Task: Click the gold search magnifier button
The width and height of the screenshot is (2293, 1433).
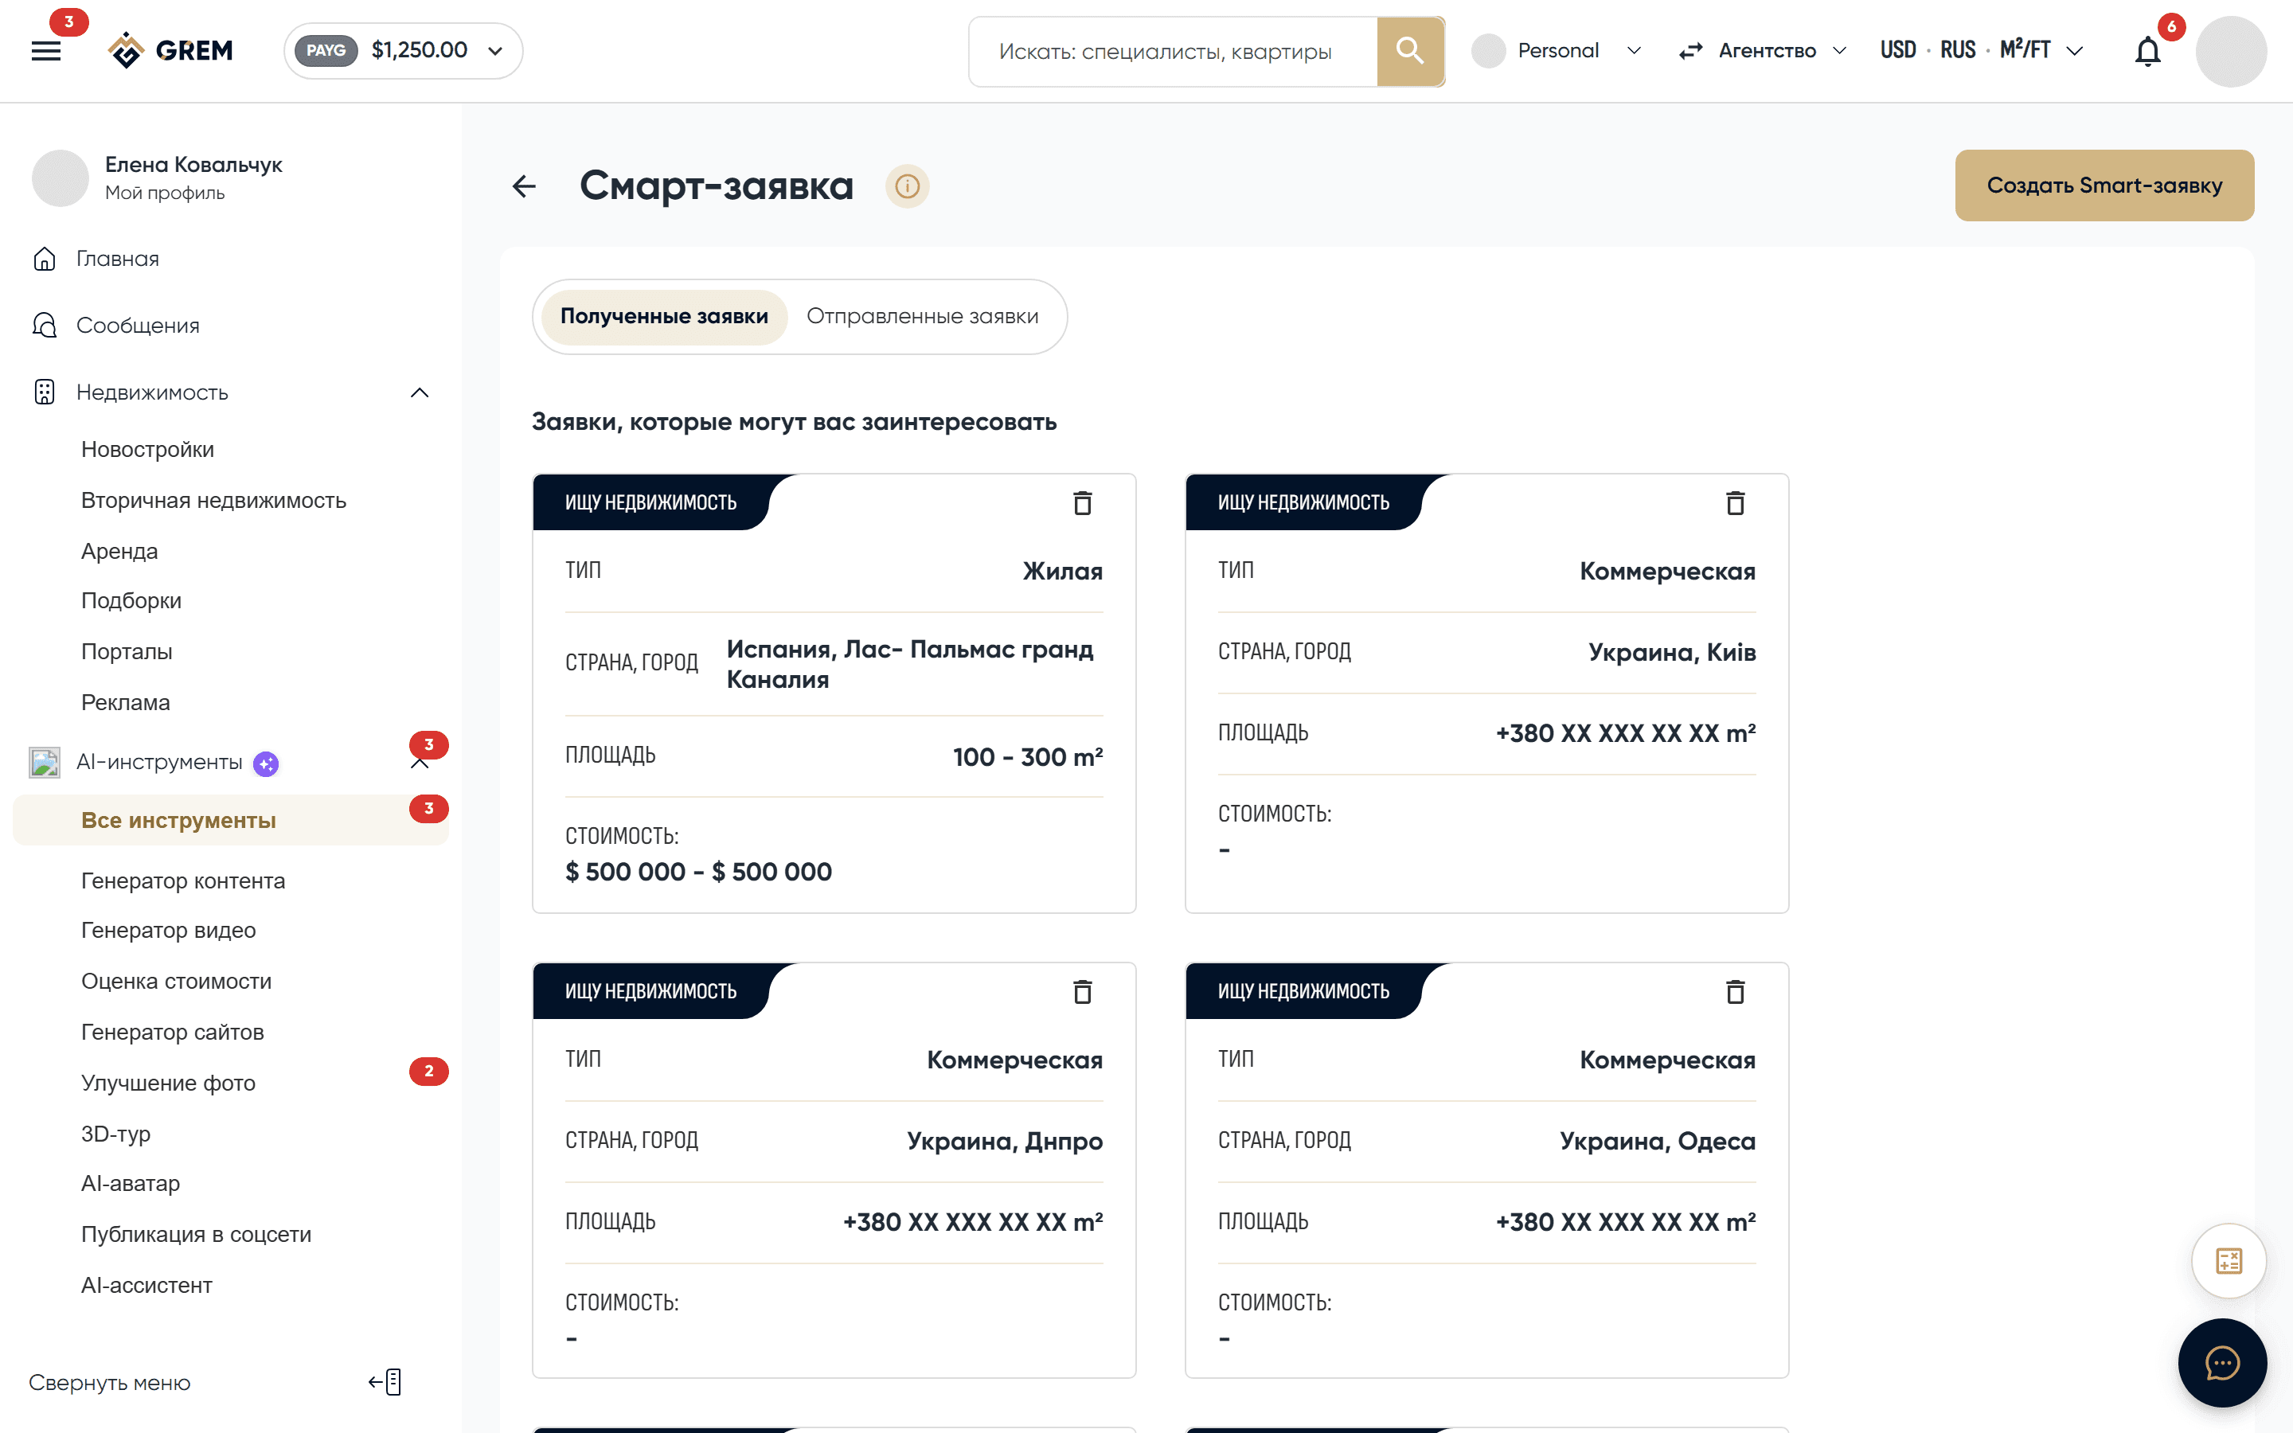Action: click(1410, 51)
